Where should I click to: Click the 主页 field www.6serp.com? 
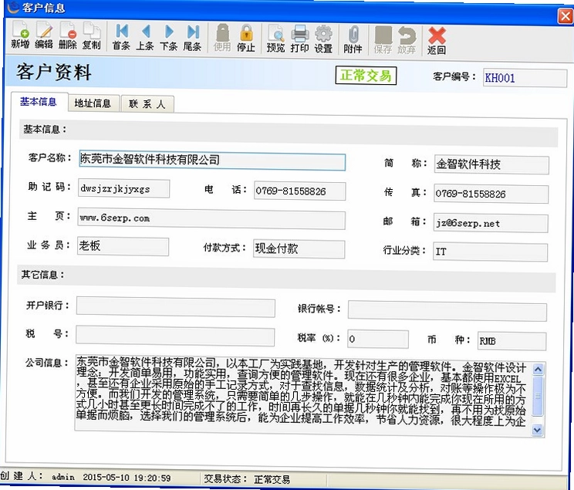[211, 219]
